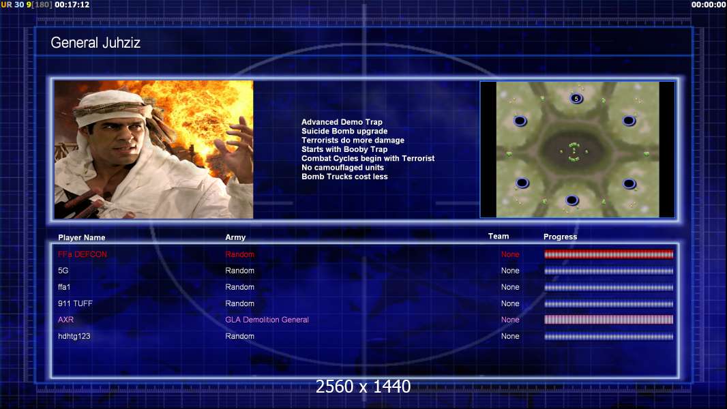
Task: Click Random army in hdhtg123 row
Action: (239, 336)
